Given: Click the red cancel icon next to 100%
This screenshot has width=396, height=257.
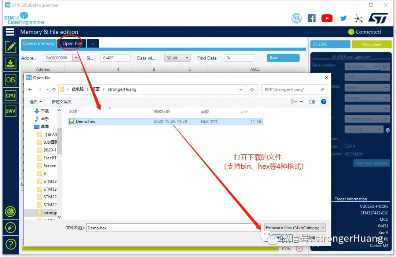Looking at the screenshot, I should coord(299,249).
